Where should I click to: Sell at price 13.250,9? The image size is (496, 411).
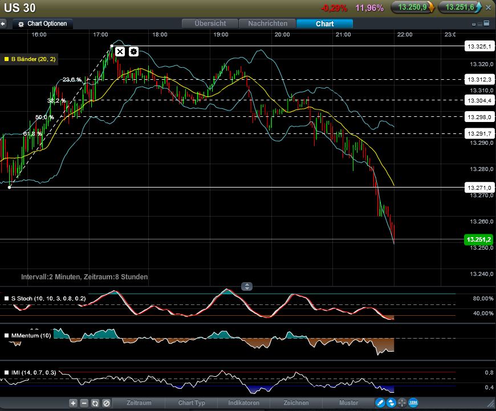pyautogui.click(x=413, y=7)
